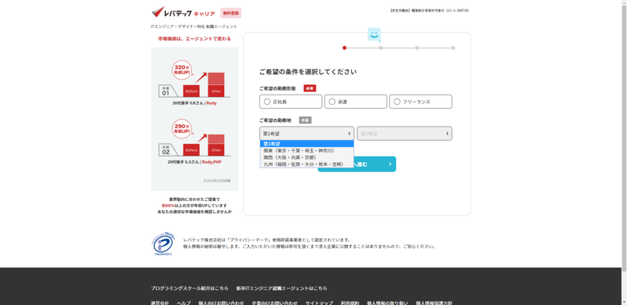Click the last progress step dot
Screen dimensions: 627x305
pyautogui.click(x=453, y=48)
